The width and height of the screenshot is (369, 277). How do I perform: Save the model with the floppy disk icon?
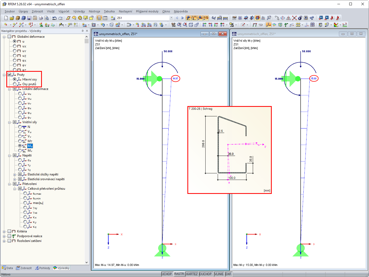pyautogui.click(x=29, y=18)
